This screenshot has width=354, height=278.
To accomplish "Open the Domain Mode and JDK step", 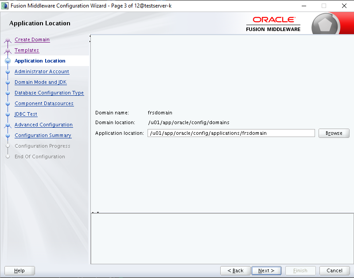I will pos(41,82).
